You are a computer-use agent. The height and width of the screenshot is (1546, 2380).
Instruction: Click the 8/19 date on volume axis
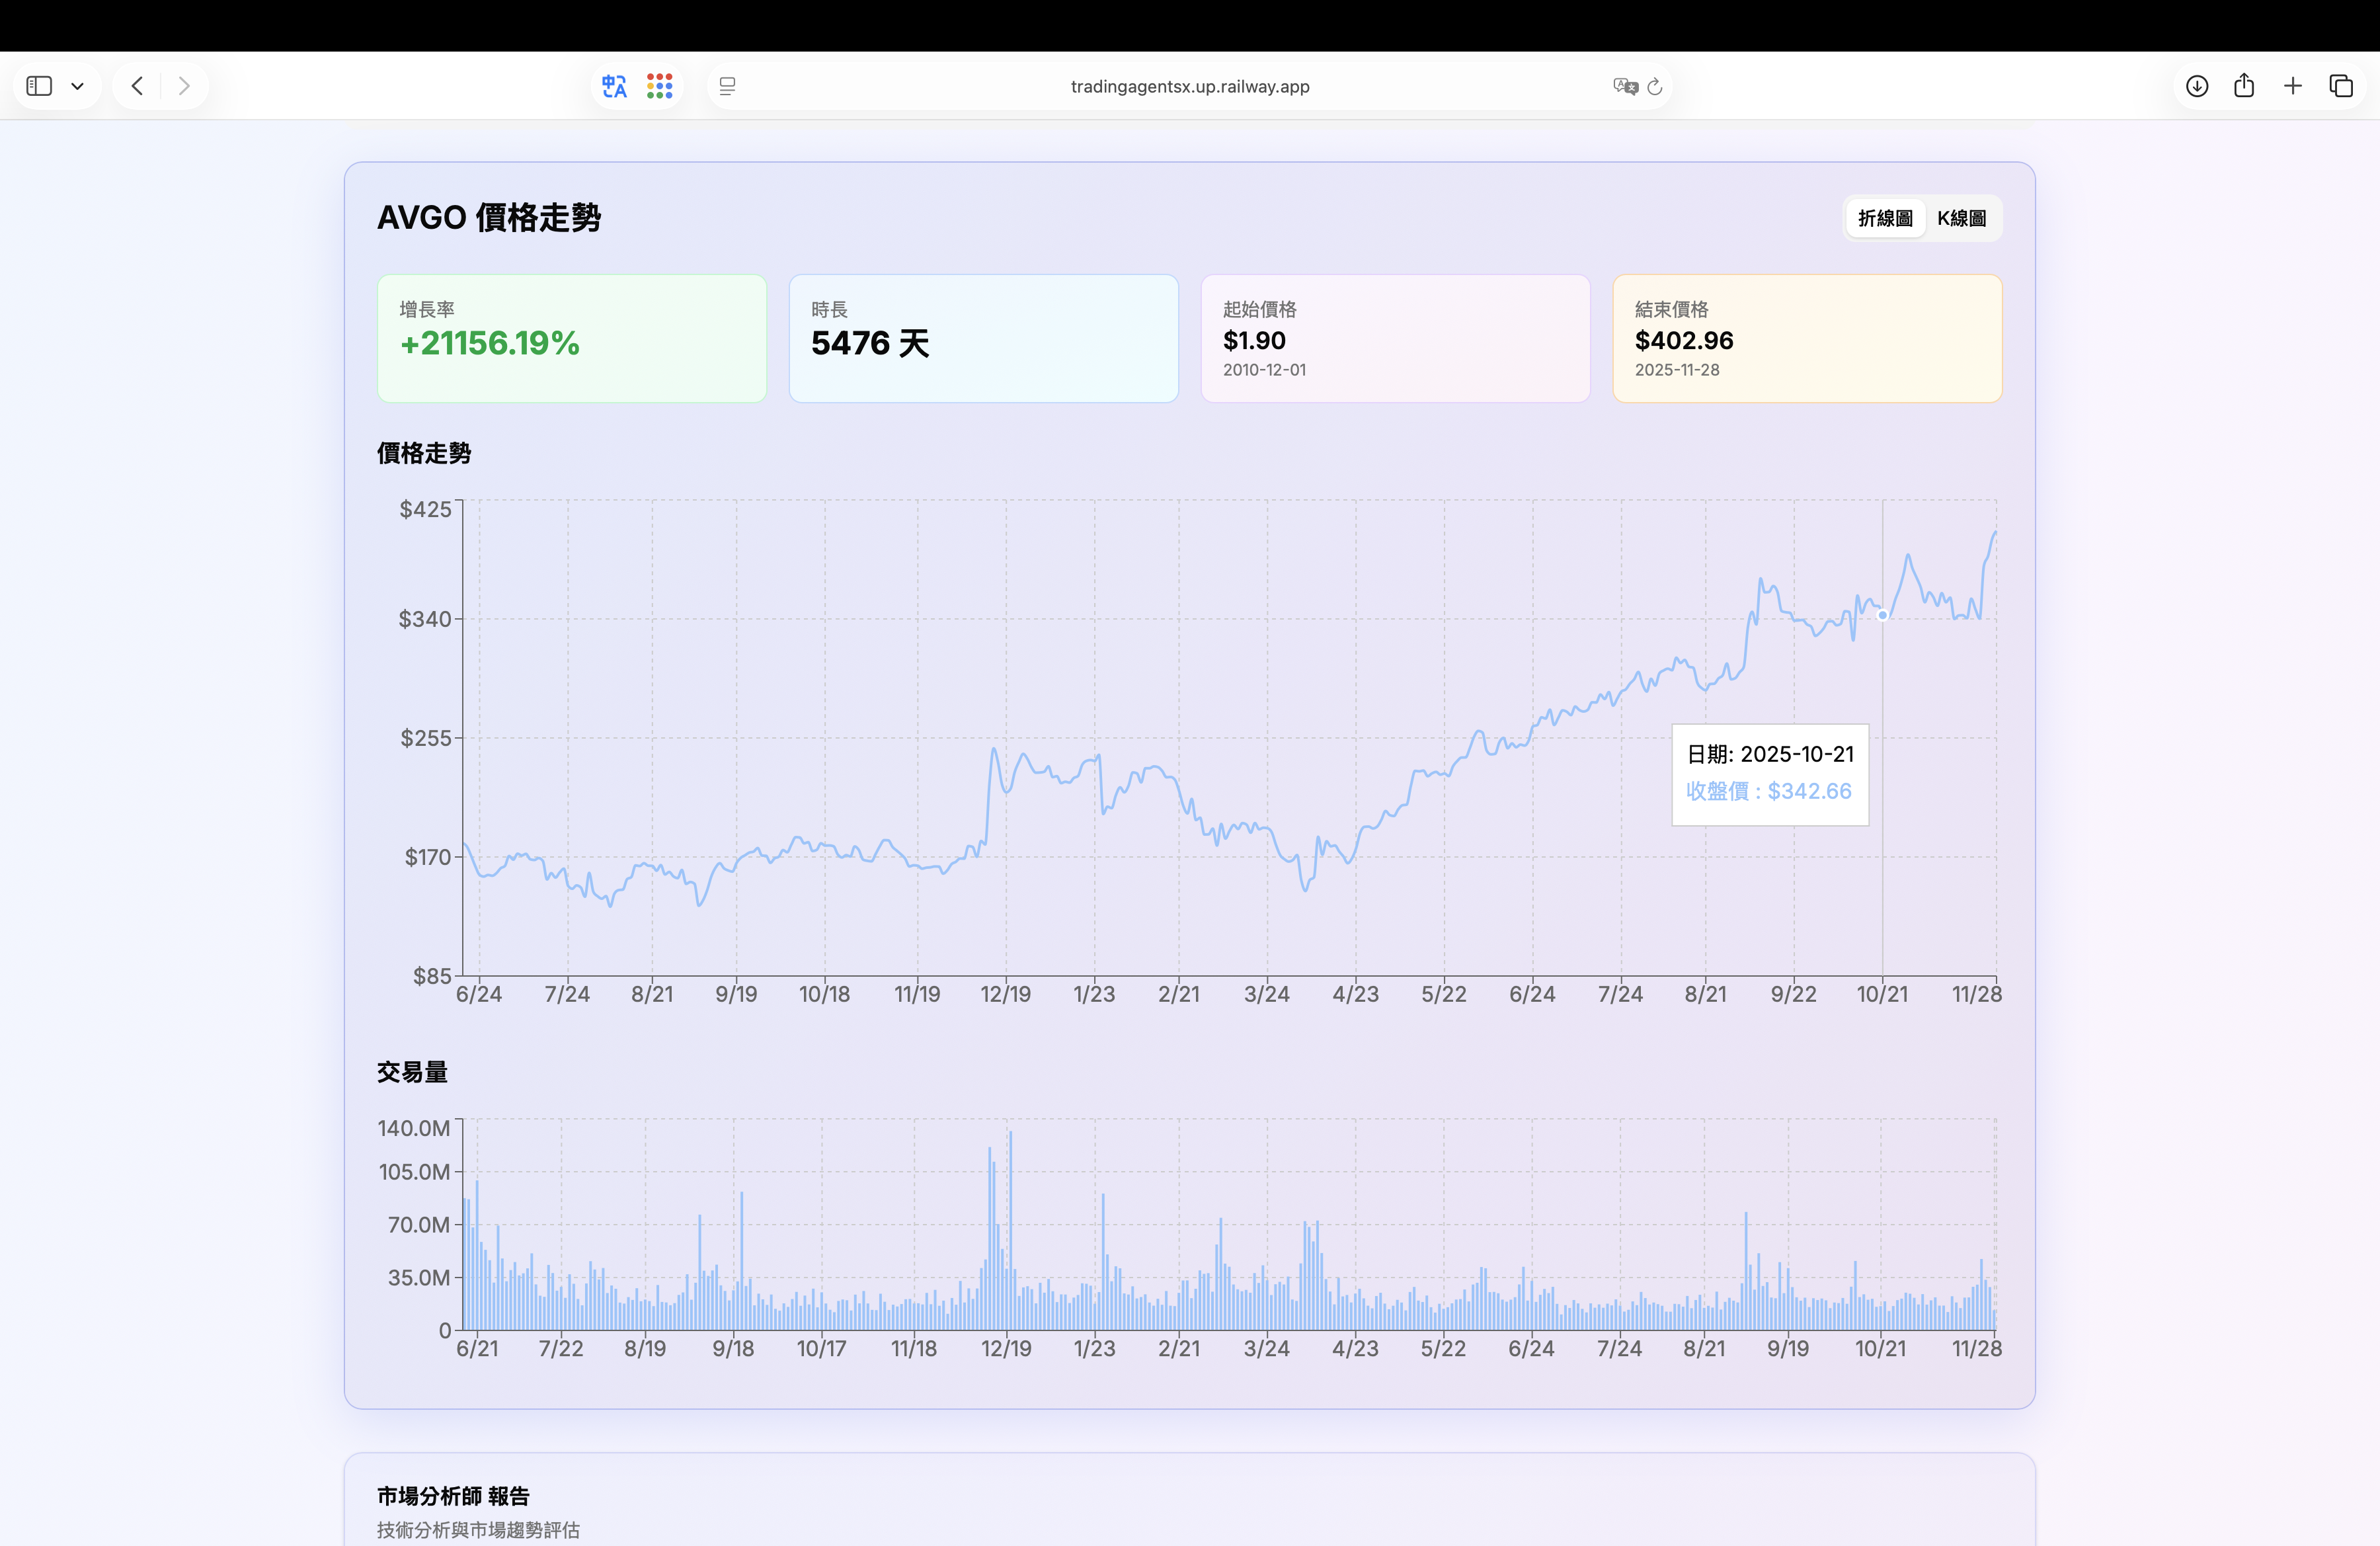645,1348
